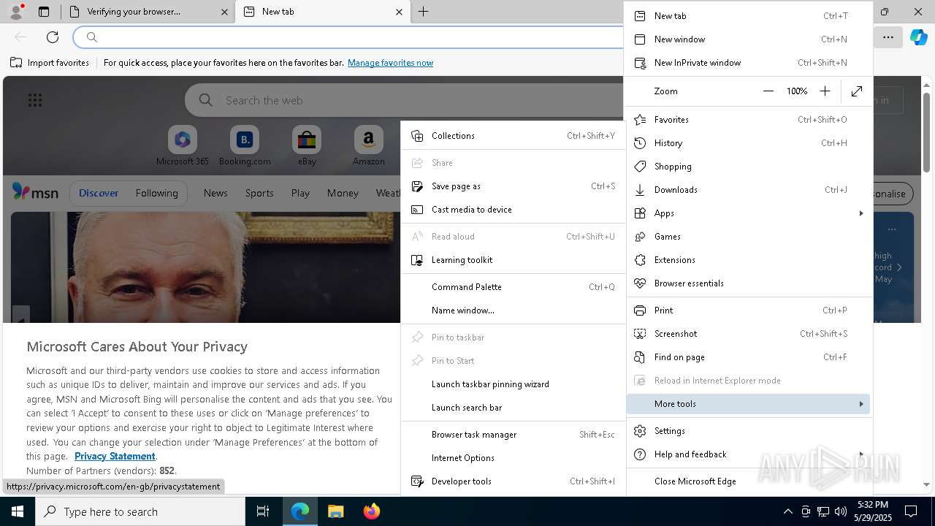
Task: Increase zoom with the plus button
Action: click(825, 91)
